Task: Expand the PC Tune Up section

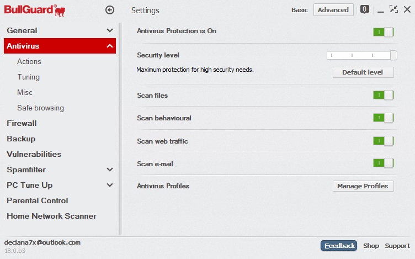Action: pos(110,186)
